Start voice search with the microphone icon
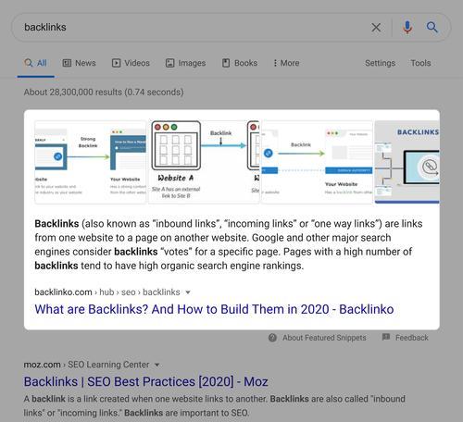Image resolution: width=463 pixels, height=422 pixels. 407,28
